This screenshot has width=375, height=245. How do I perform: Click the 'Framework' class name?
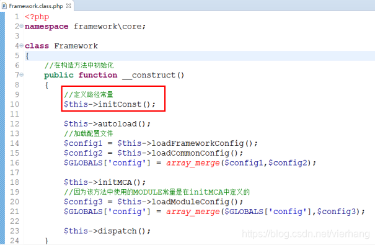pyautogui.click(x=76, y=46)
